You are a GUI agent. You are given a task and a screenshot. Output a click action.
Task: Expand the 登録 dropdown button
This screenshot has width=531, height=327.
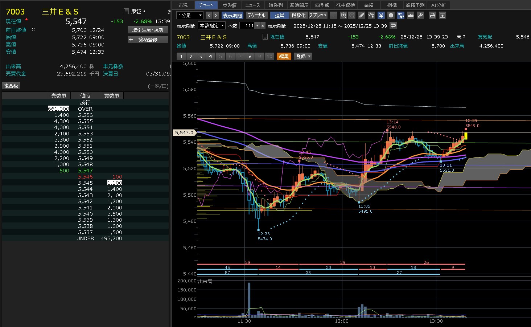coord(303,56)
